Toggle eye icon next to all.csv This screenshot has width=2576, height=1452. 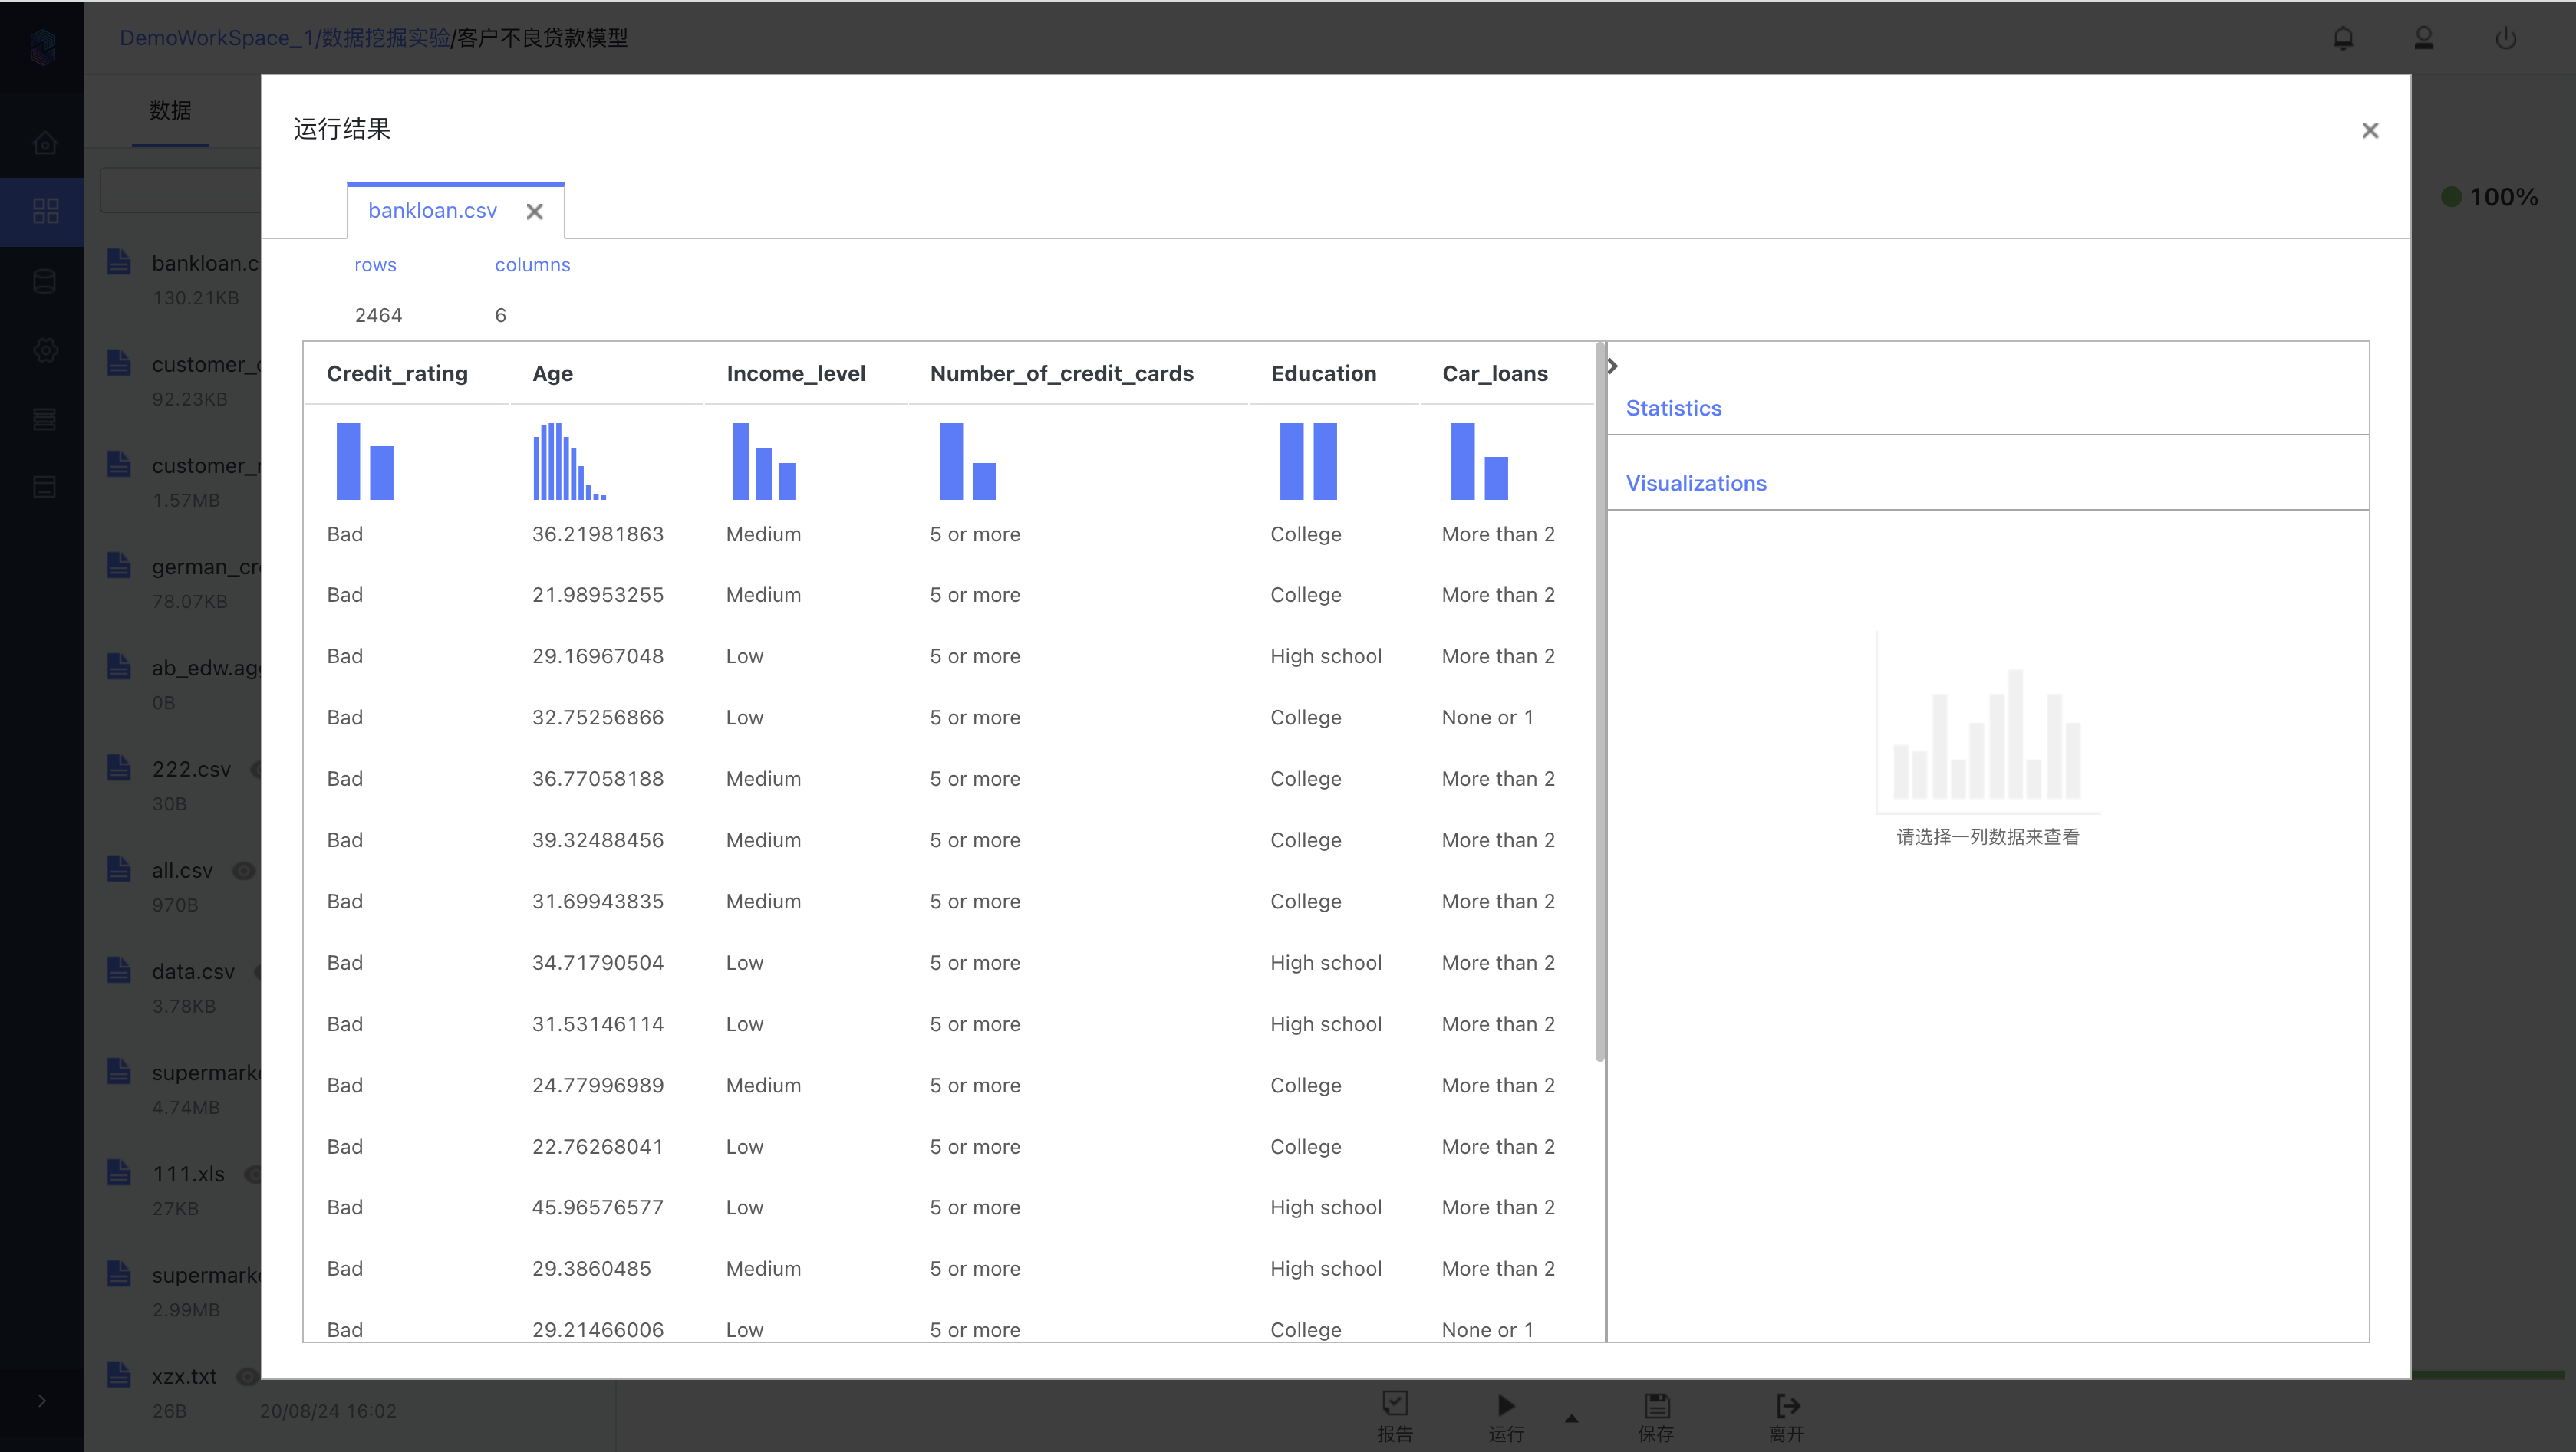pos(243,870)
